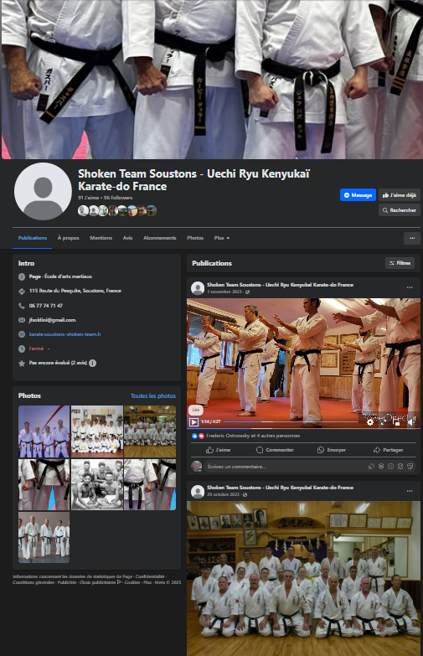Click the avatar sticker icon in comment box
The height and width of the screenshot is (656, 423).
coord(371,466)
